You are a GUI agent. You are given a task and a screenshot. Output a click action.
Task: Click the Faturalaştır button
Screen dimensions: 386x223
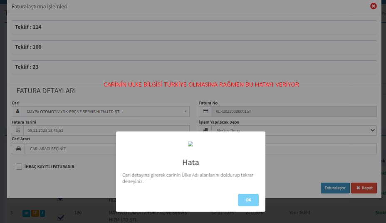tap(335, 188)
